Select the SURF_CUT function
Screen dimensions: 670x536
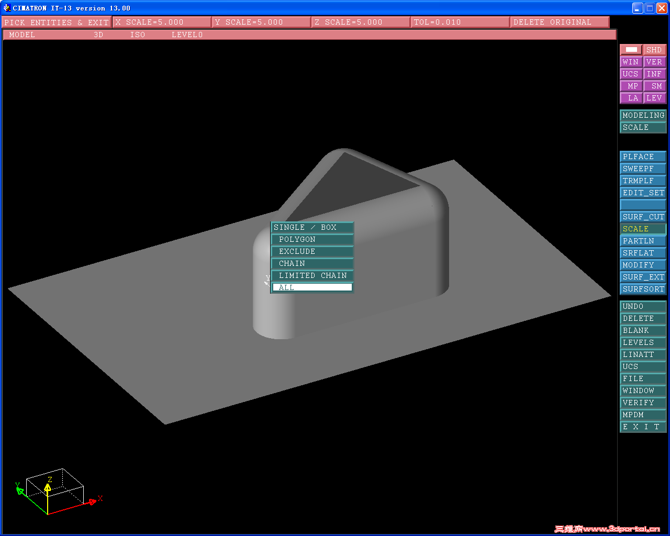(x=643, y=217)
